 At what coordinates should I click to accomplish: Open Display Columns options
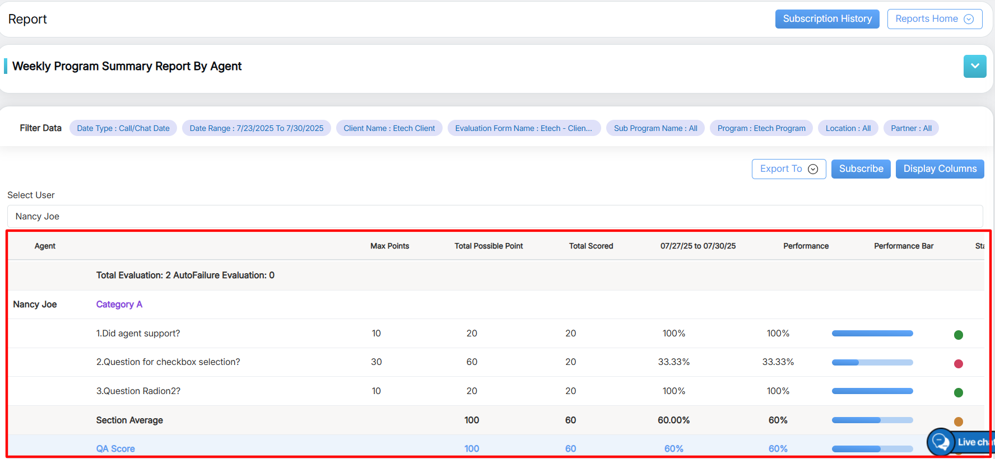click(x=939, y=169)
